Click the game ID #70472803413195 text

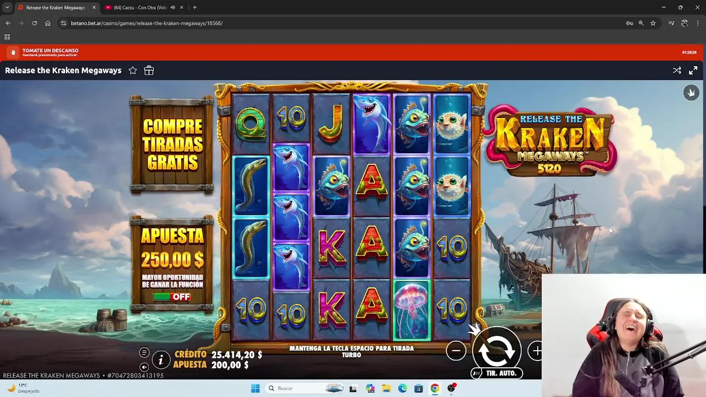coord(135,375)
